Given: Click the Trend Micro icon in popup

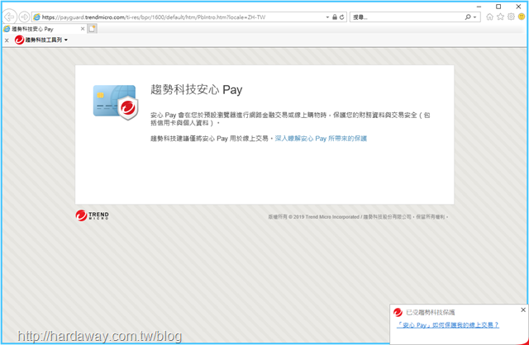Looking at the screenshot, I should pyautogui.click(x=398, y=312).
